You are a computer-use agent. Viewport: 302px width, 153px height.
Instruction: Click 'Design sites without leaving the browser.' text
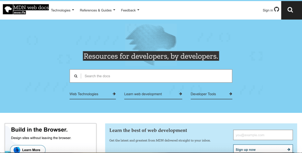point(41,138)
